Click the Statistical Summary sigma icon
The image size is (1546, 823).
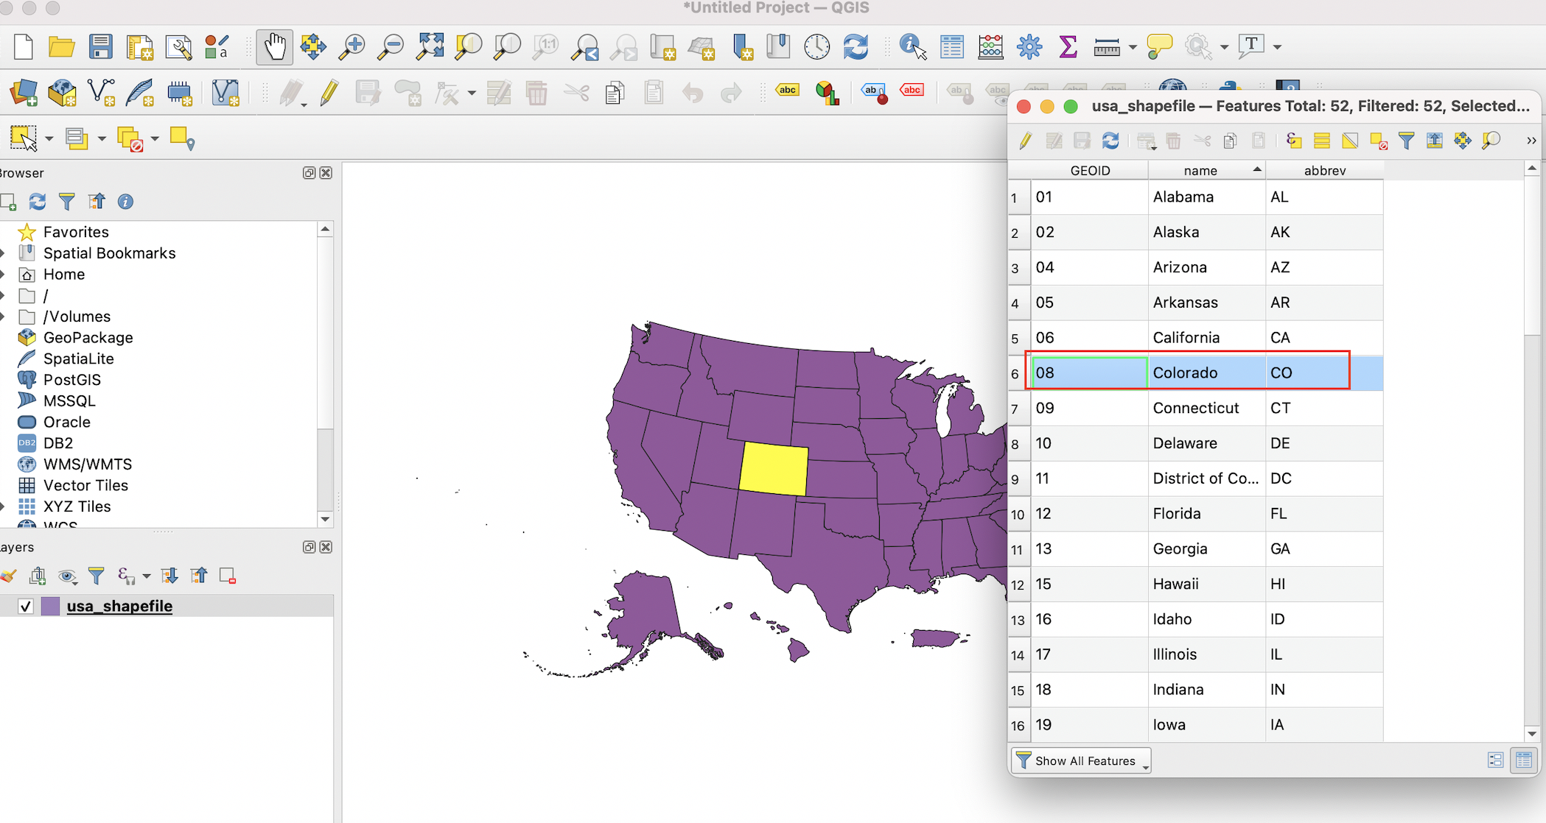pos(1068,47)
